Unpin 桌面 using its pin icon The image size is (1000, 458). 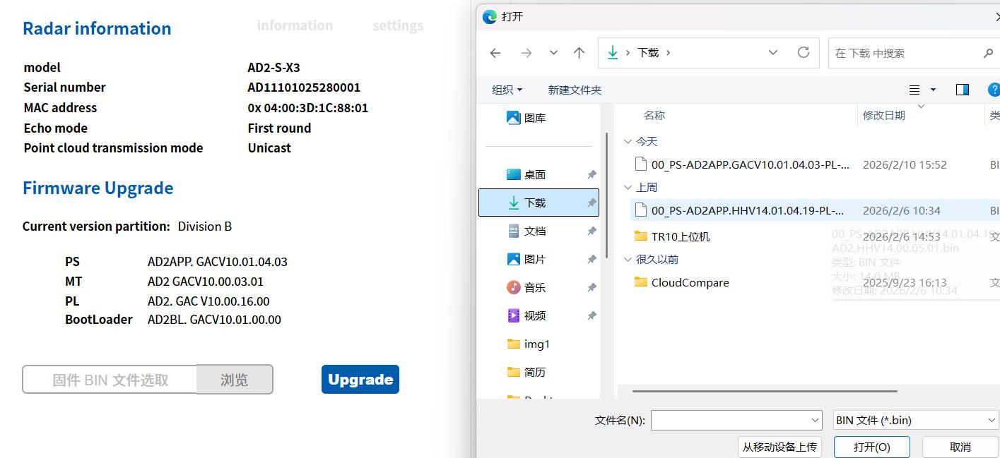pyautogui.click(x=592, y=174)
